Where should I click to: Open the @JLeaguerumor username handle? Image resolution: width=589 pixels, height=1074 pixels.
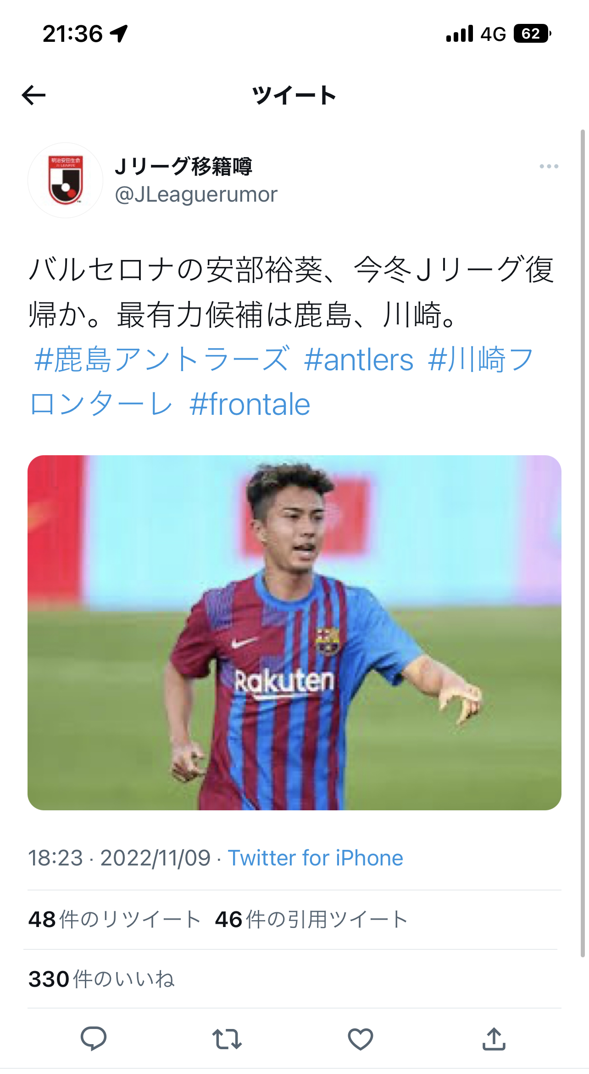pyautogui.click(x=196, y=194)
